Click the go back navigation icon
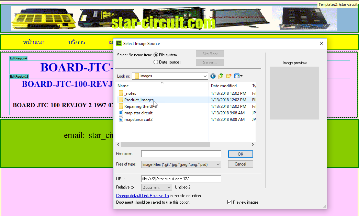Image resolution: width=359 pixels, height=216 pixels. click(x=213, y=76)
